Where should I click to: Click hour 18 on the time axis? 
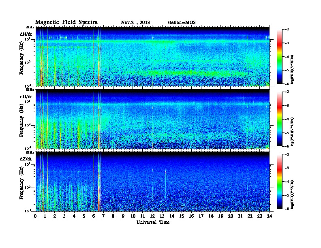pos(211,216)
